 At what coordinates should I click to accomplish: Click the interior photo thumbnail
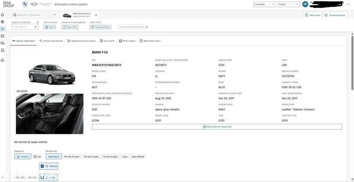[x=50, y=114]
